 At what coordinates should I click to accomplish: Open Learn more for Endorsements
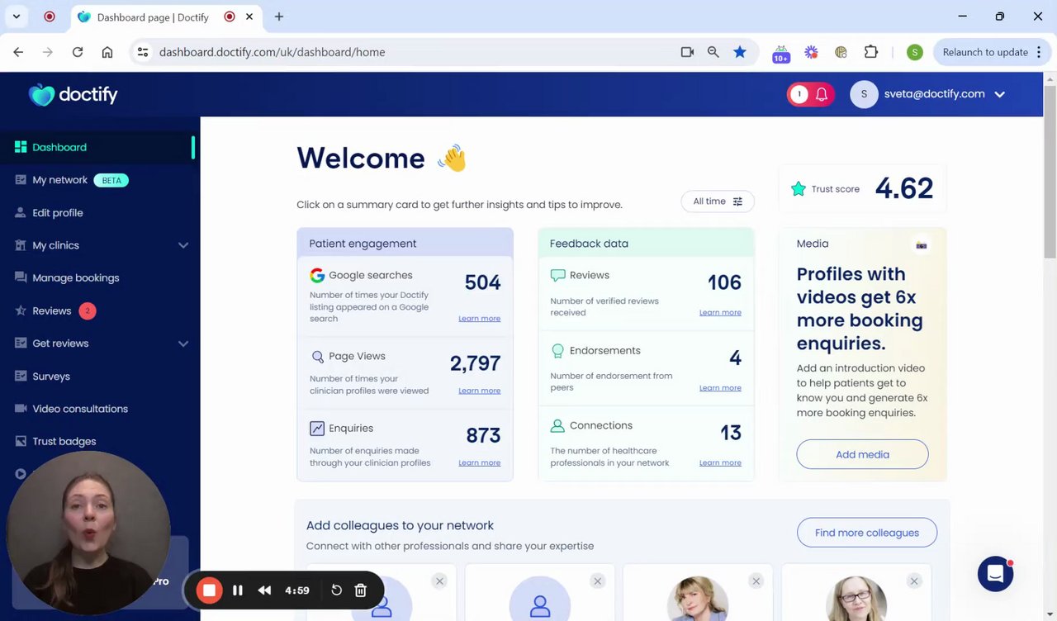[720, 388]
